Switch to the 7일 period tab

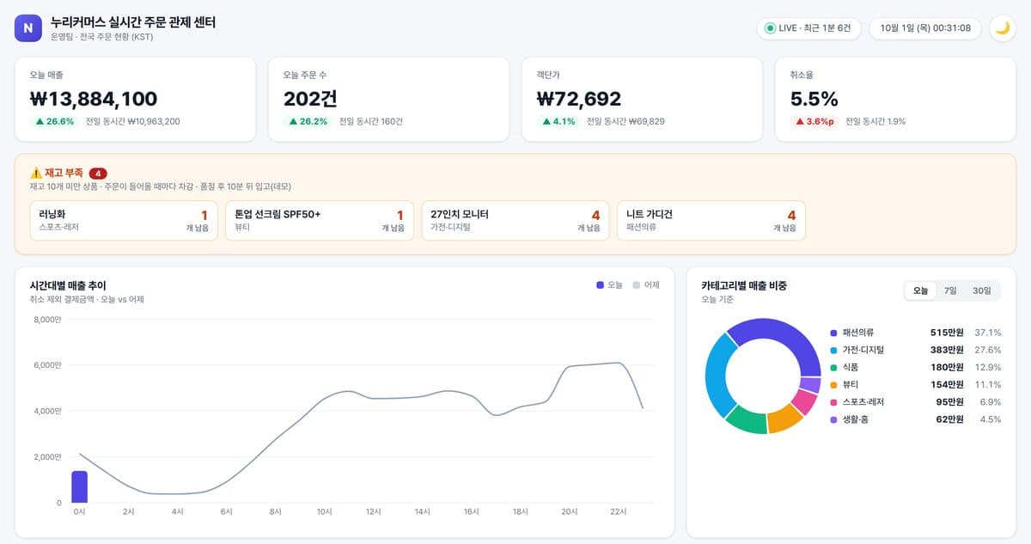[950, 290]
